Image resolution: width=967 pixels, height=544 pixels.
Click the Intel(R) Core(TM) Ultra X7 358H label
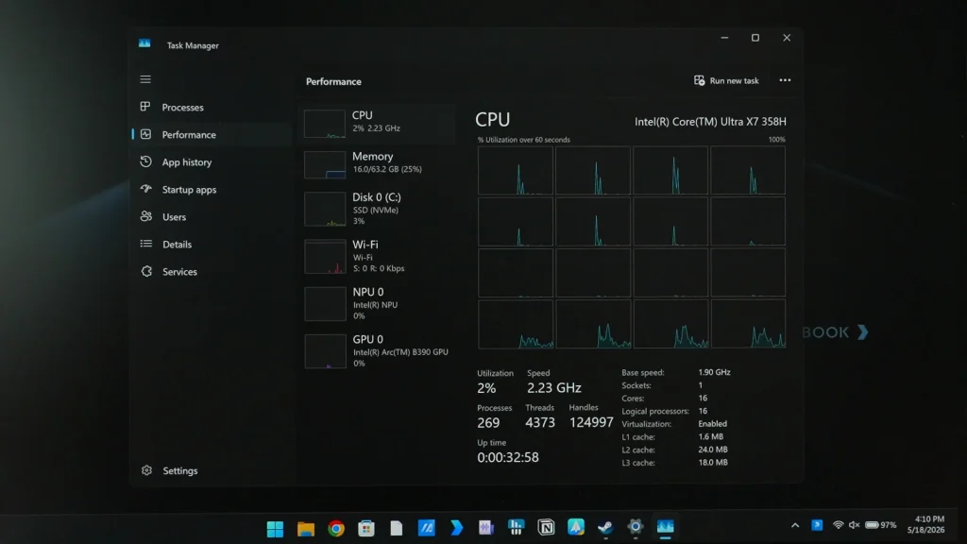pos(710,122)
